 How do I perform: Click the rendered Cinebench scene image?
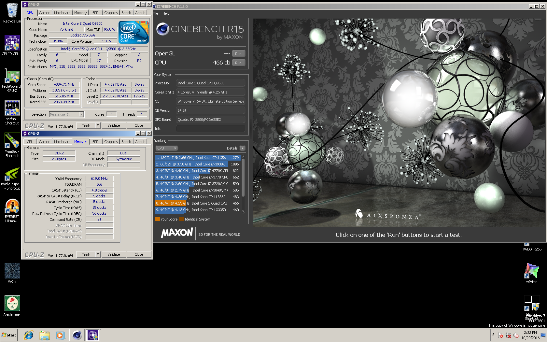click(399, 122)
